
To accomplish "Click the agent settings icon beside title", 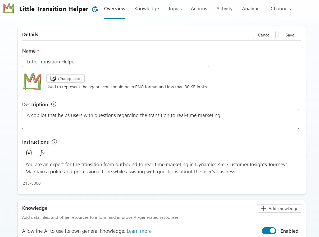I will [x=95, y=9].
